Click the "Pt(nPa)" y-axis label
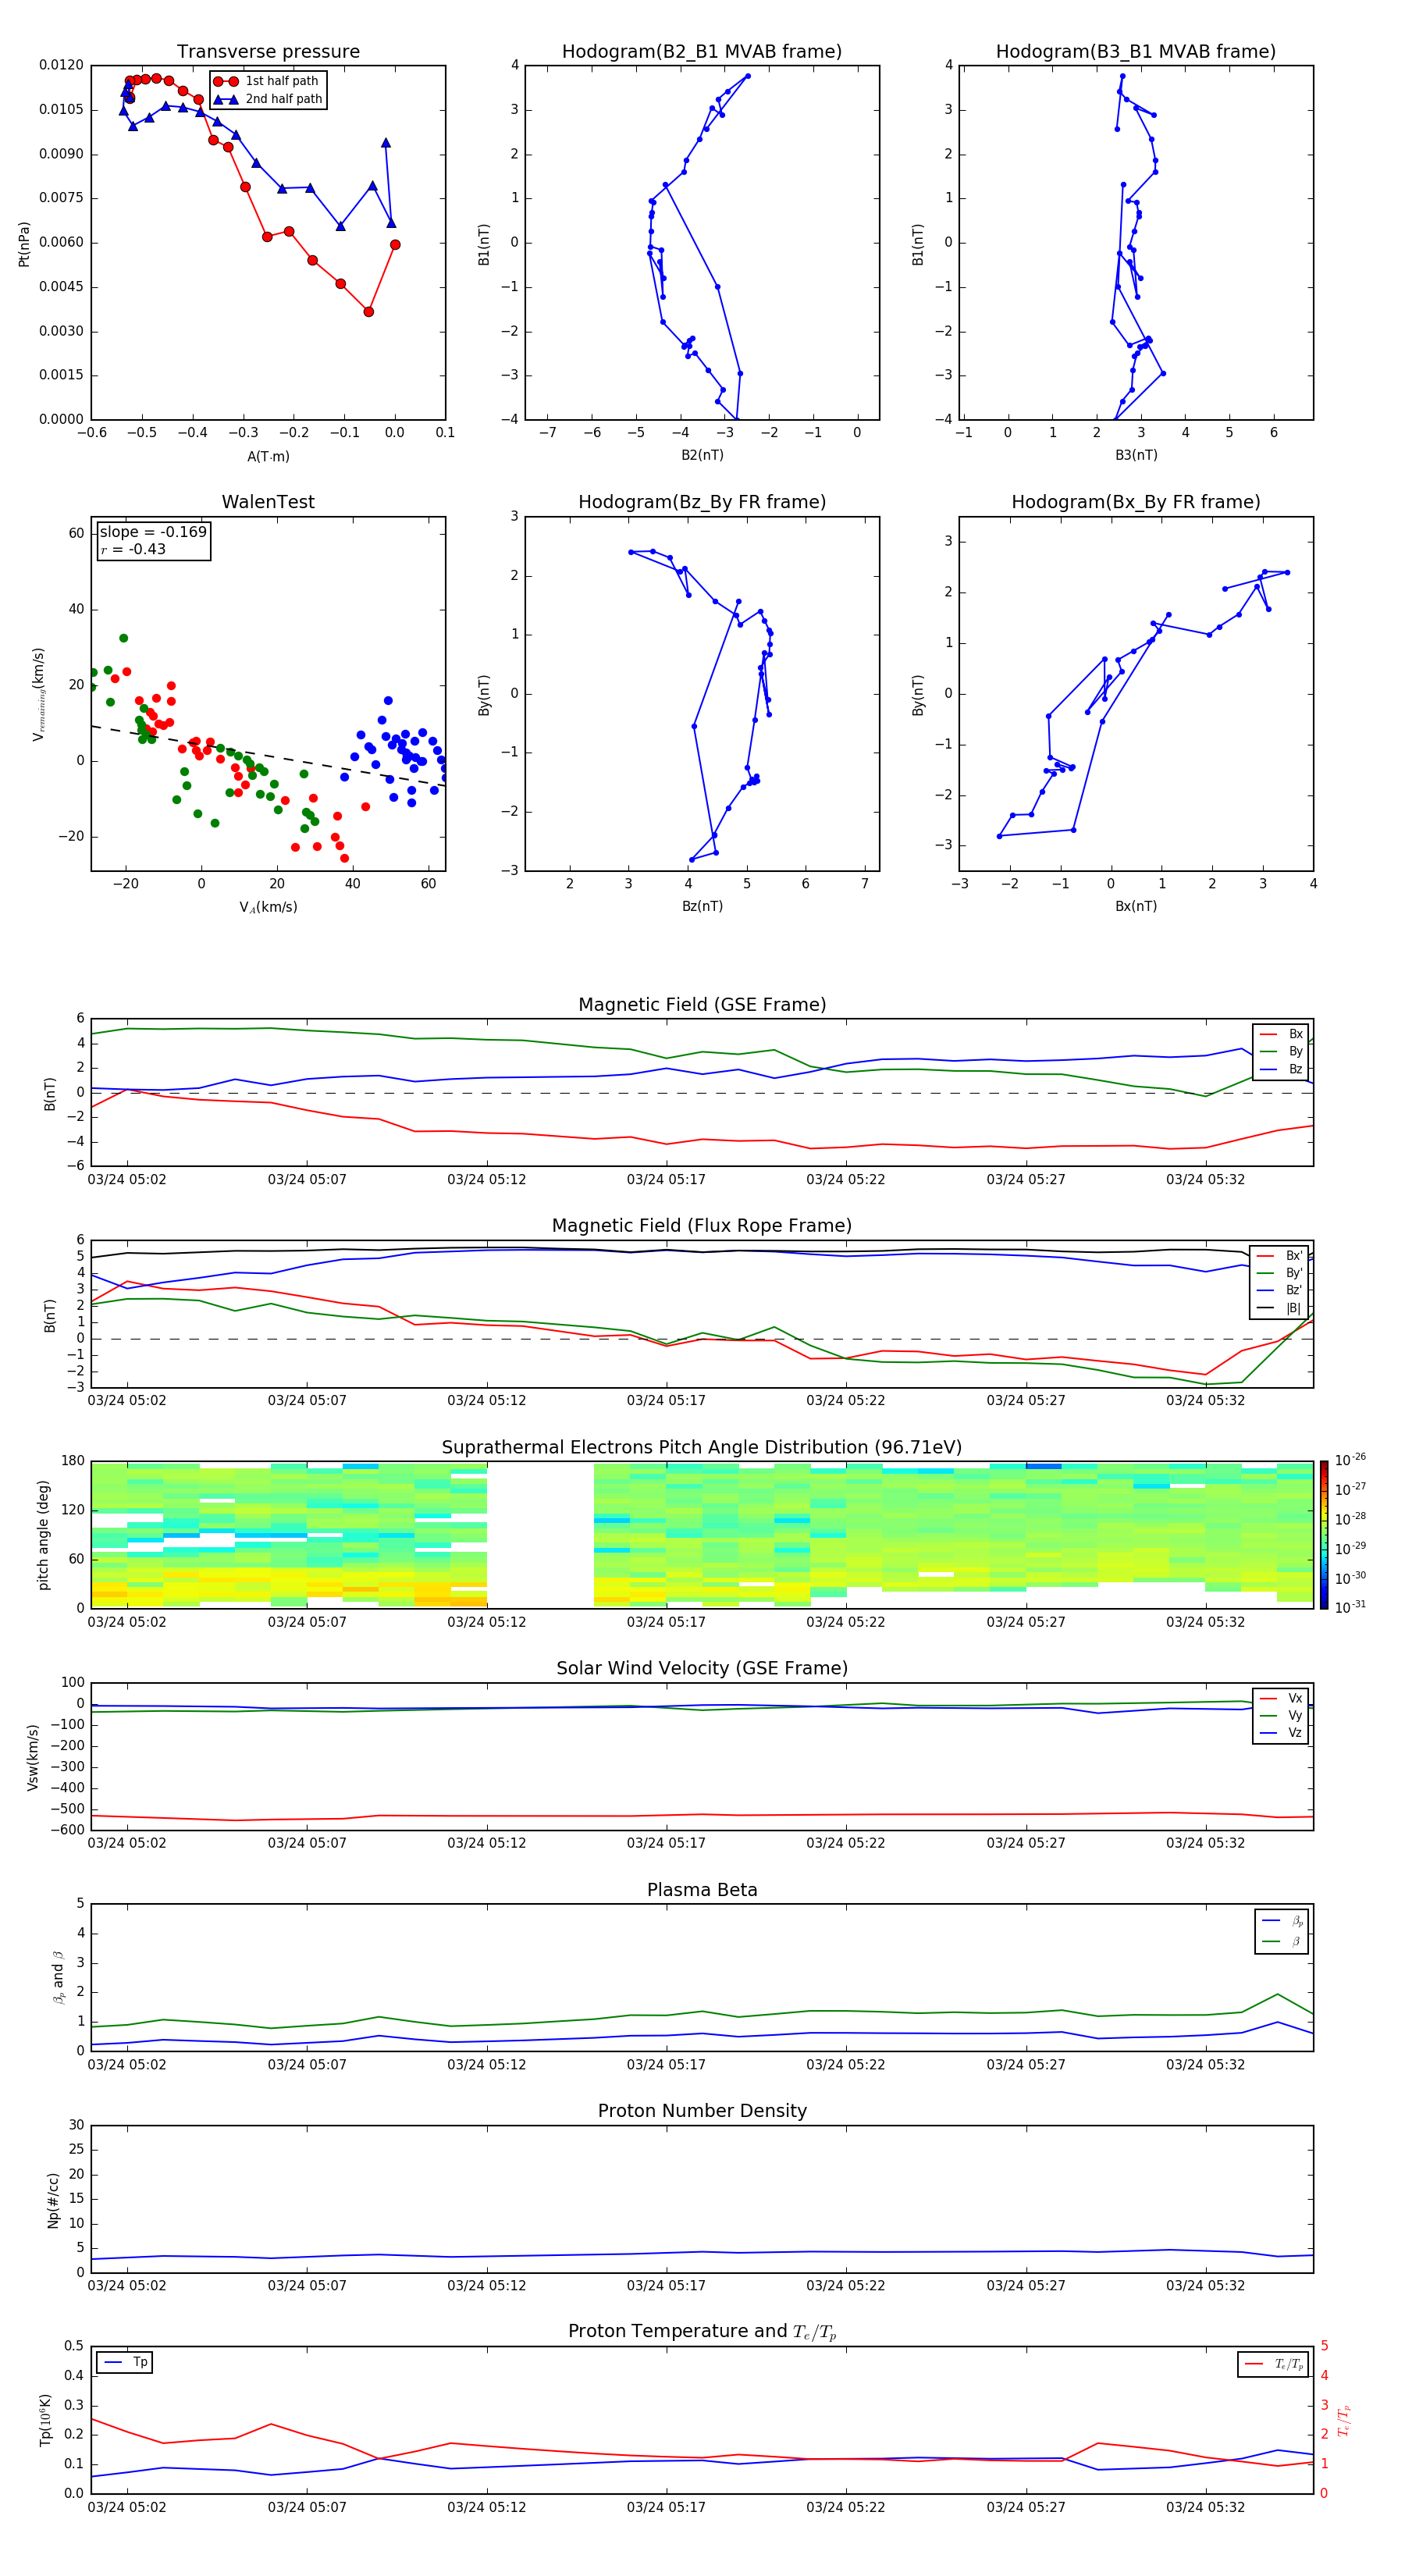The height and width of the screenshot is (2576, 1405). pos(24,243)
